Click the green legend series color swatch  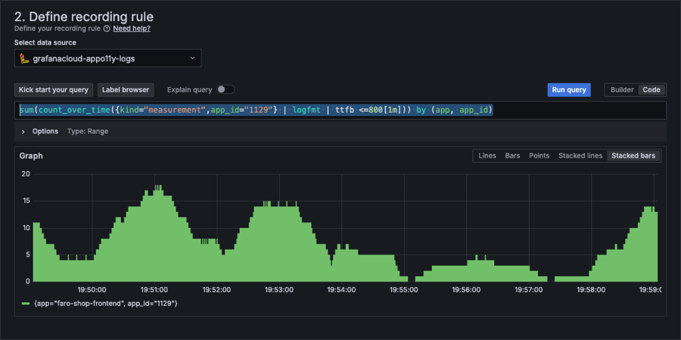click(x=25, y=304)
